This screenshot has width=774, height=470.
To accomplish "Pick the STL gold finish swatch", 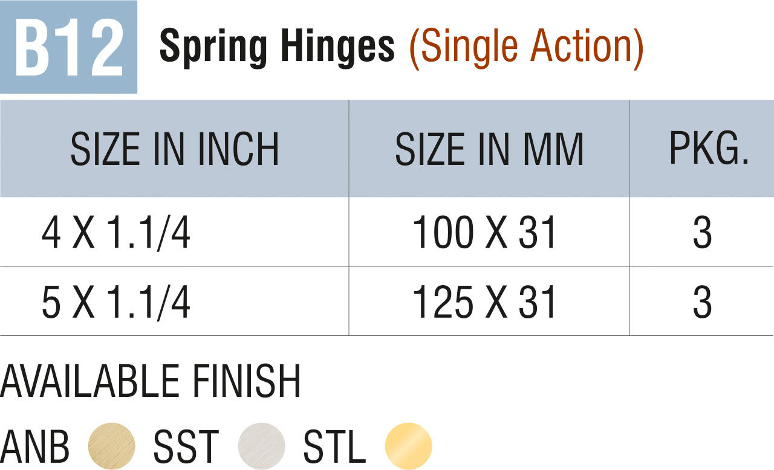I will coord(409,447).
